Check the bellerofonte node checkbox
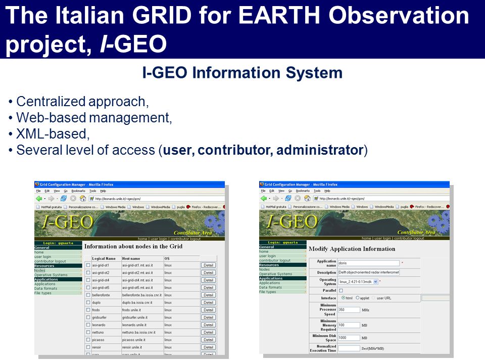Image resolution: width=485 pixels, height=364 pixels. coord(88,295)
